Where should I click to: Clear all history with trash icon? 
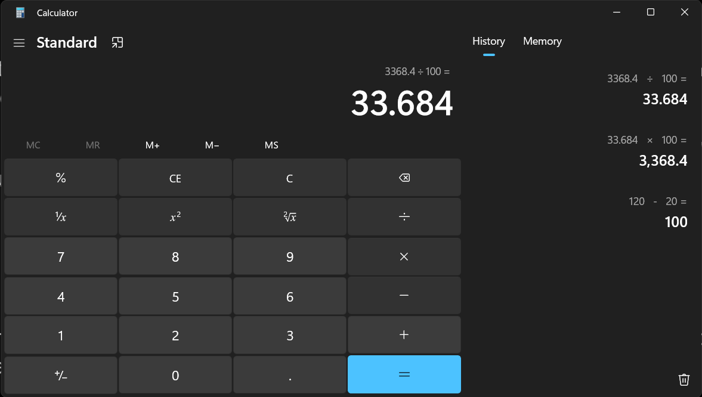pos(684,380)
